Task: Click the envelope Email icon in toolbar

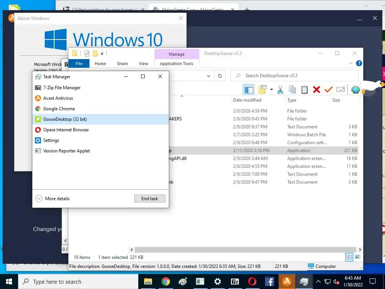Action: (x=341, y=90)
